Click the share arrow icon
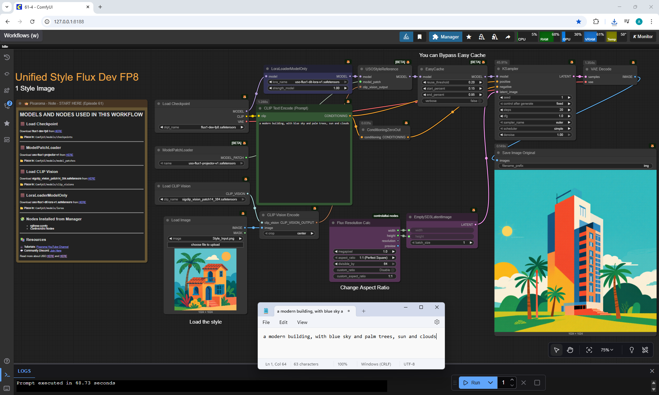This screenshot has height=395, width=659. [x=508, y=37]
